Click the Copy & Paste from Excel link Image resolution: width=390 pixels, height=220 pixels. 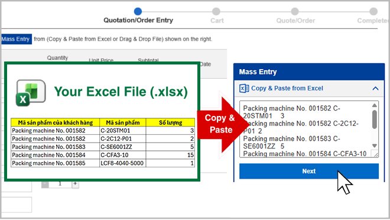(287, 88)
